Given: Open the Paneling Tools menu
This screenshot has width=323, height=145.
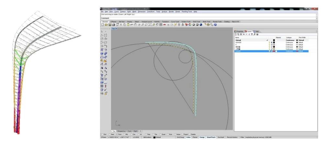Looking at the screenshot, I should pyautogui.click(x=187, y=12).
